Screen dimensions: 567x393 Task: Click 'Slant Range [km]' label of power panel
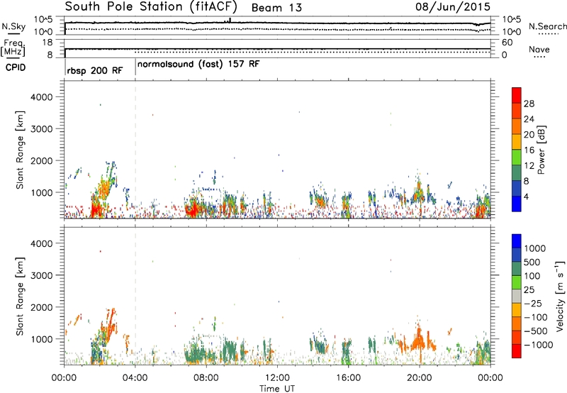(x=20, y=150)
